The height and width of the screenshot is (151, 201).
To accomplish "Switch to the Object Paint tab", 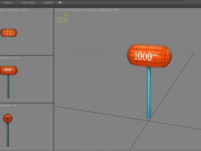I will click(x=28, y=3).
